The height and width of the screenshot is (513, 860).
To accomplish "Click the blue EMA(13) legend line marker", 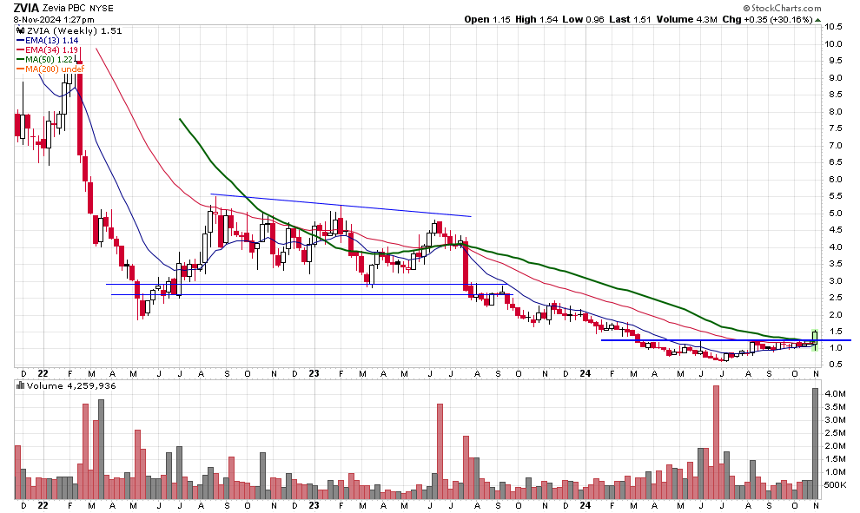I will 21,40.
